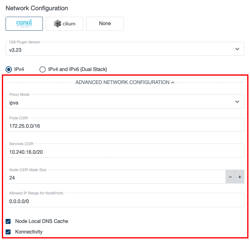The image size is (250, 240).
Task: Open the CNI Plugin Version dropdown
Action: [x=124, y=49]
